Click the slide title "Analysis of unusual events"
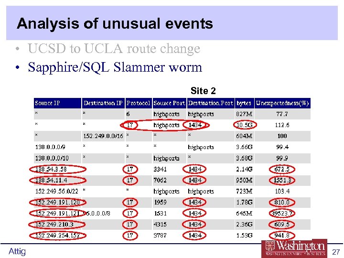Screen dimensions: 344x258 coord(115,24)
